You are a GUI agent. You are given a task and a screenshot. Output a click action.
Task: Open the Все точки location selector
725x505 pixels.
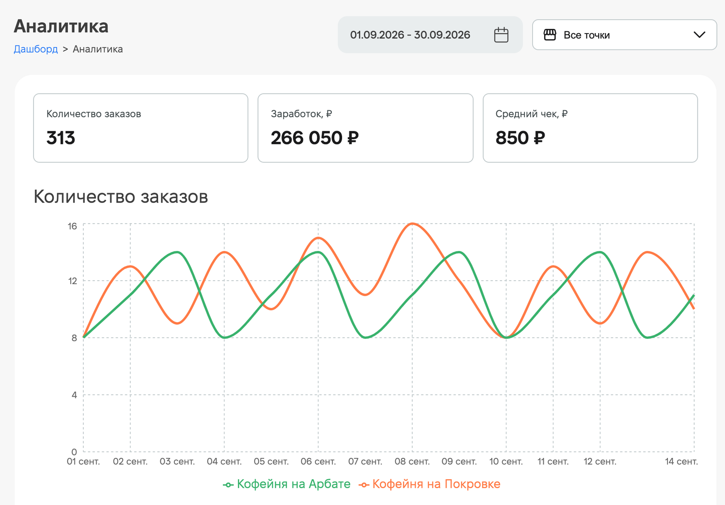tap(624, 35)
